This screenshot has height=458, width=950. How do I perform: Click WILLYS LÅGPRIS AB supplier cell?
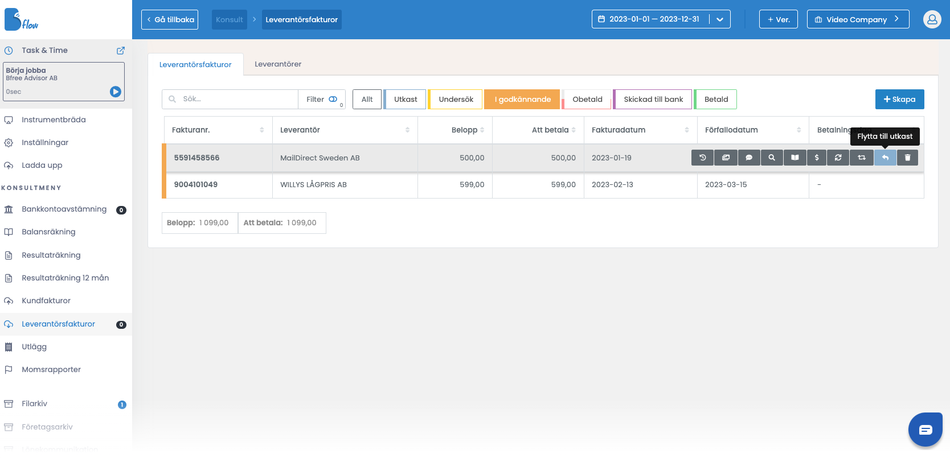pyautogui.click(x=345, y=185)
